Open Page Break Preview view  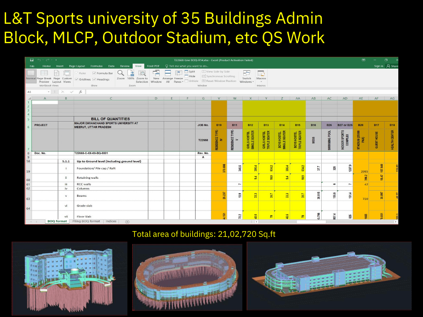44,77
